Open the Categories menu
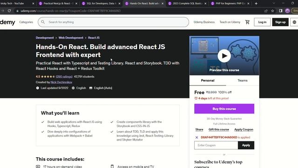Viewport: 298px width, 168px height. [x=26, y=22]
